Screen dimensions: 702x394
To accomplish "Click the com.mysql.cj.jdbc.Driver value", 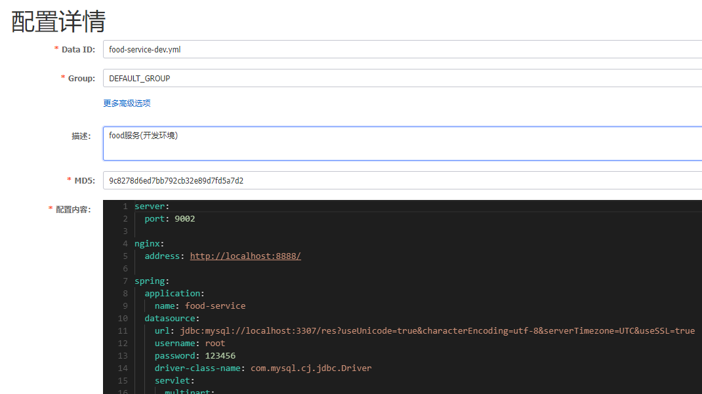I will (x=311, y=368).
